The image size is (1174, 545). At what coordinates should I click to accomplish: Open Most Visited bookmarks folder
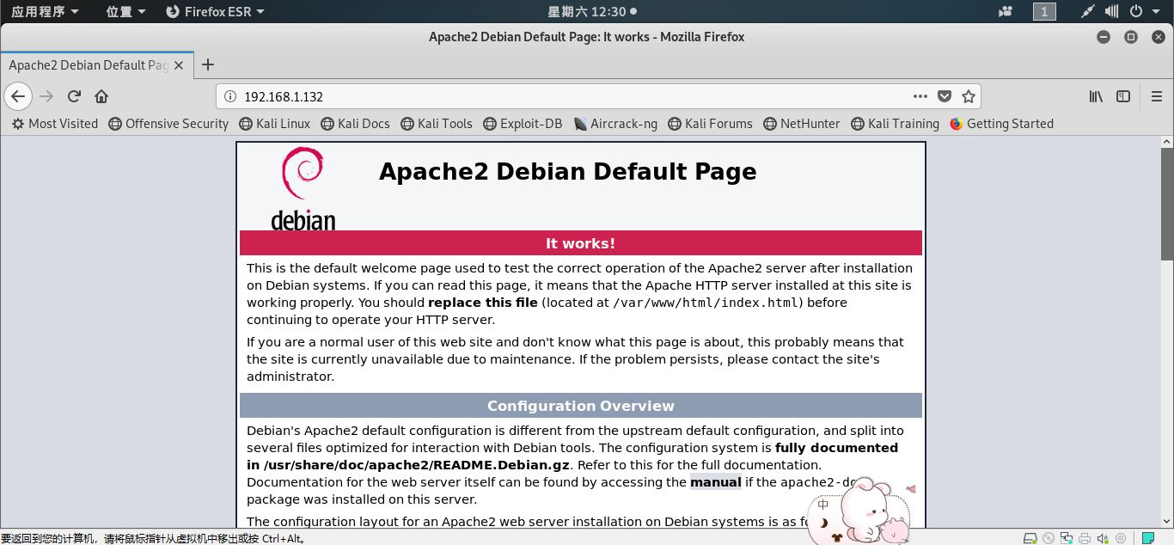click(54, 124)
